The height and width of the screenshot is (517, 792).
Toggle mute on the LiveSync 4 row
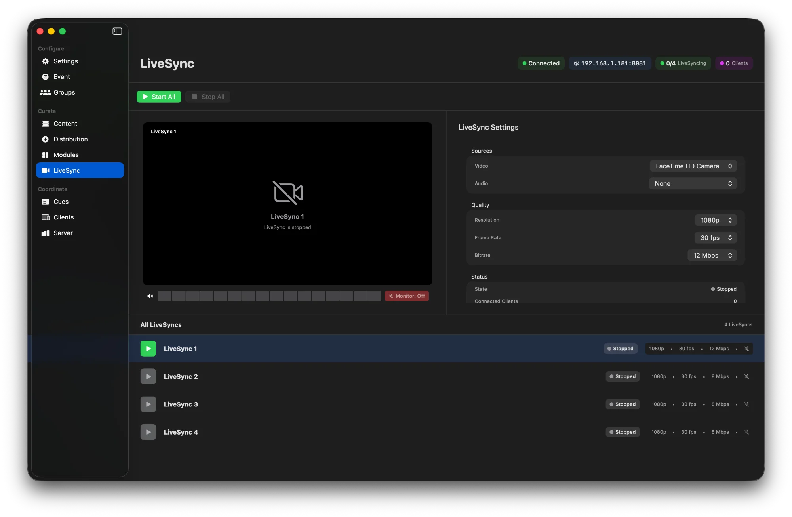pyautogui.click(x=746, y=432)
